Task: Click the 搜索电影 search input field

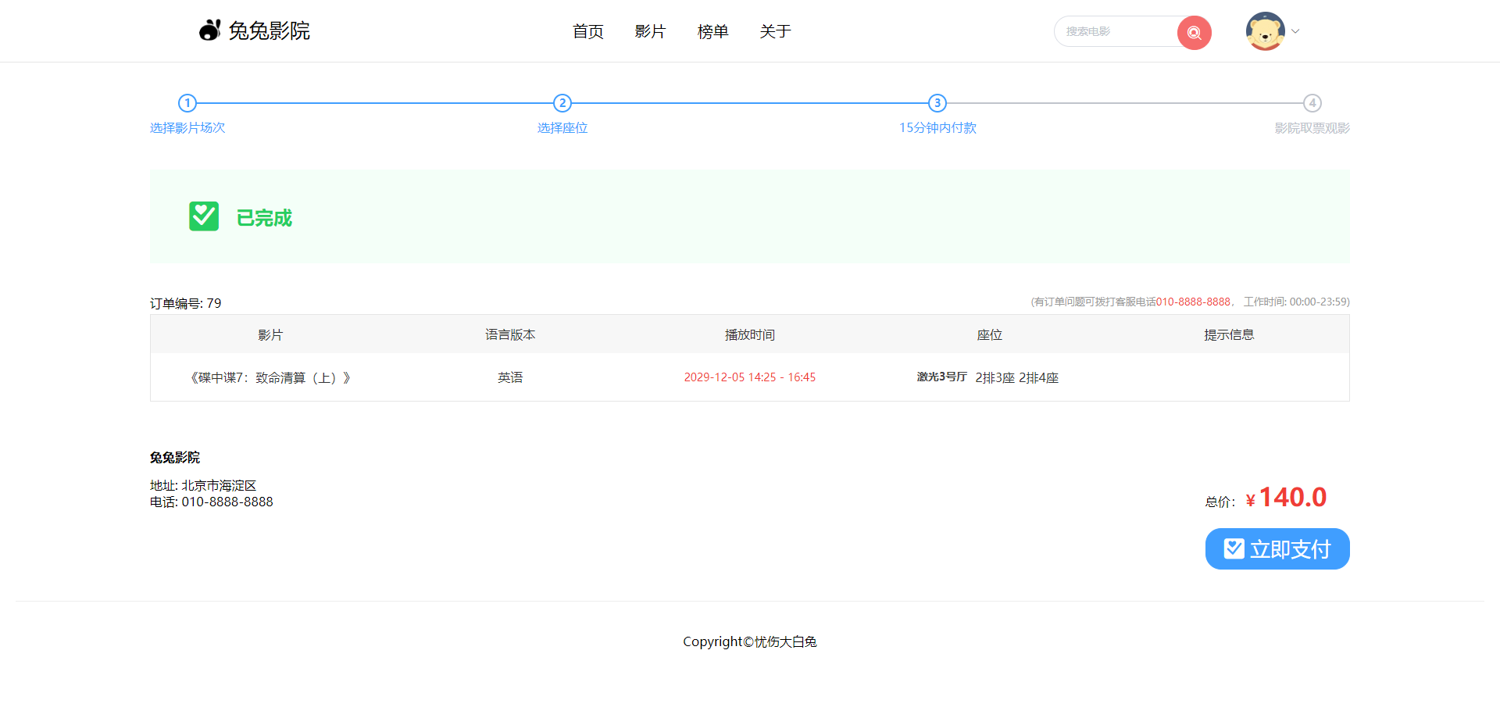Action: (1117, 32)
